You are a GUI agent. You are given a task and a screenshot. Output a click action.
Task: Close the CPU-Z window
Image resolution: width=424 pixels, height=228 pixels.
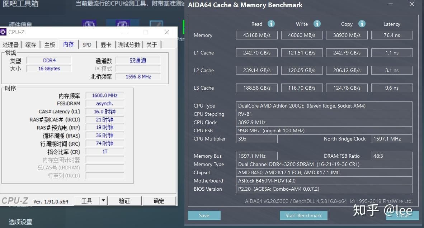coord(167,32)
